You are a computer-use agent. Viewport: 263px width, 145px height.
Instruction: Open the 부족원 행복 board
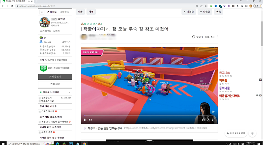[47, 132]
